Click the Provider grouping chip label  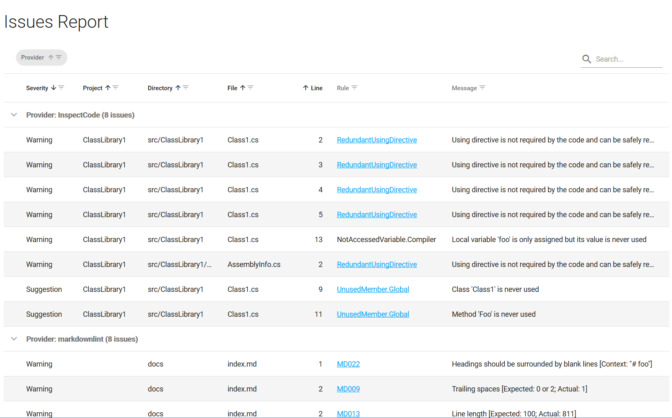coord(33,58)
